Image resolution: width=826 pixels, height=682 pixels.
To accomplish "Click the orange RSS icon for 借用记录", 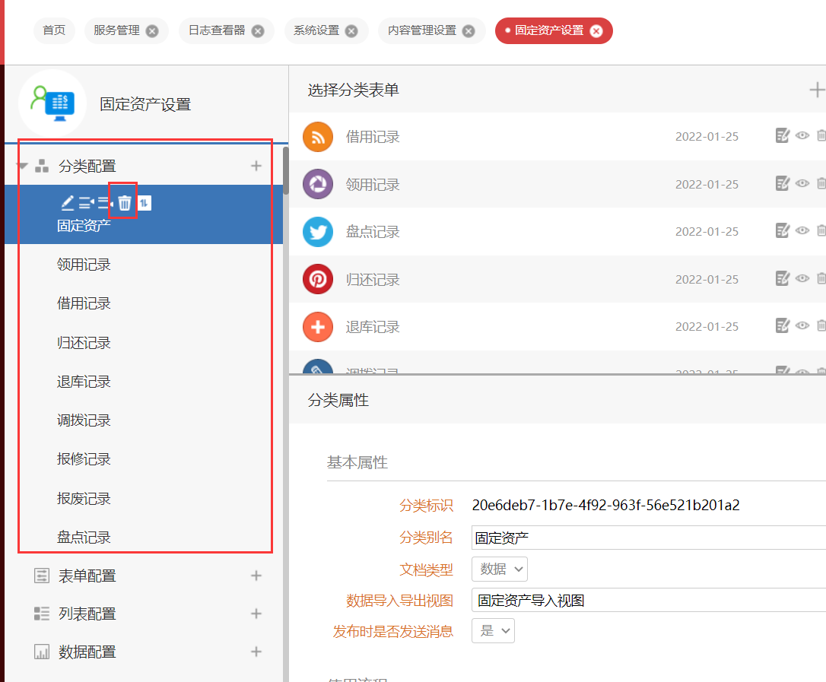I will tap(318, 137).
